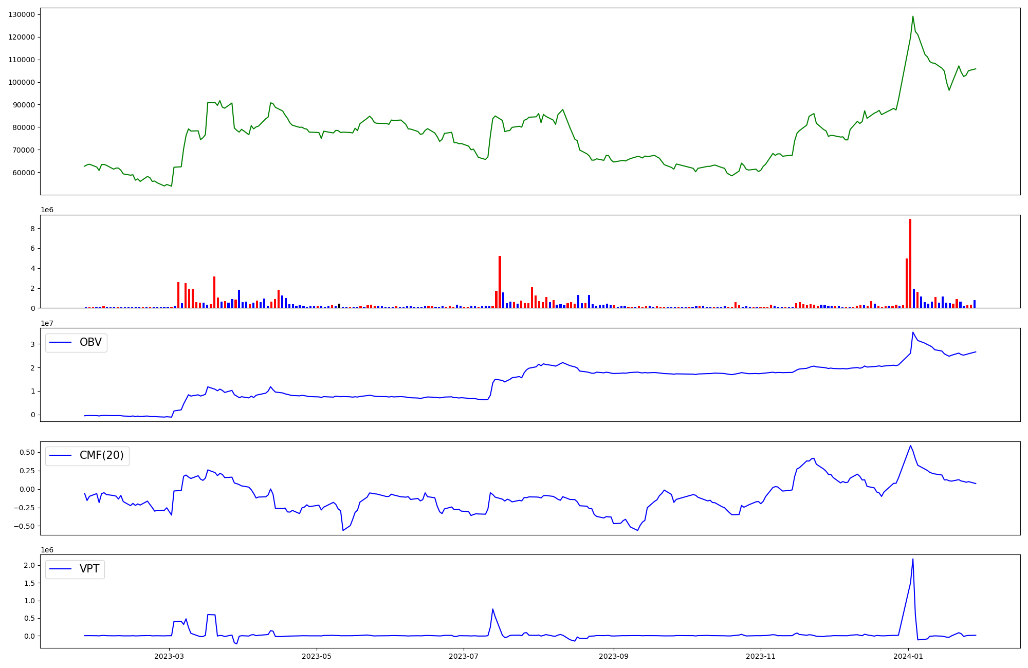Screen dimensions: 1028x668
Task: Click the blue line sample in CMF(20) legend
Action: click(x=61, y=456)
